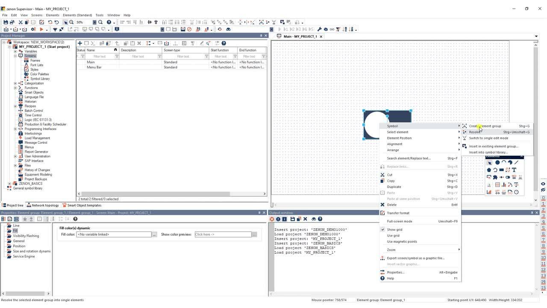Choose the polygon tool in Elements palette
The width and height of the screenshot is (547, 308).
click(x=489, y=170)
